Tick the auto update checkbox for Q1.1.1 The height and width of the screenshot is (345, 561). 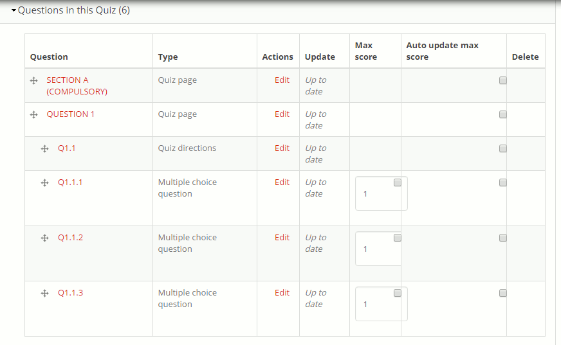(x=503, y=182)
